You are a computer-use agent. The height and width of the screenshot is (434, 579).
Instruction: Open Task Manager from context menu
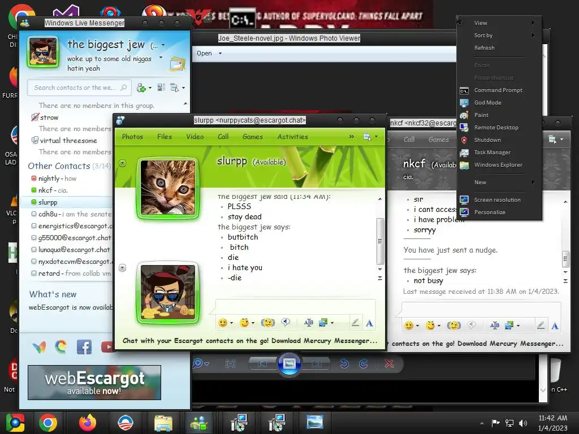point(492,152)
